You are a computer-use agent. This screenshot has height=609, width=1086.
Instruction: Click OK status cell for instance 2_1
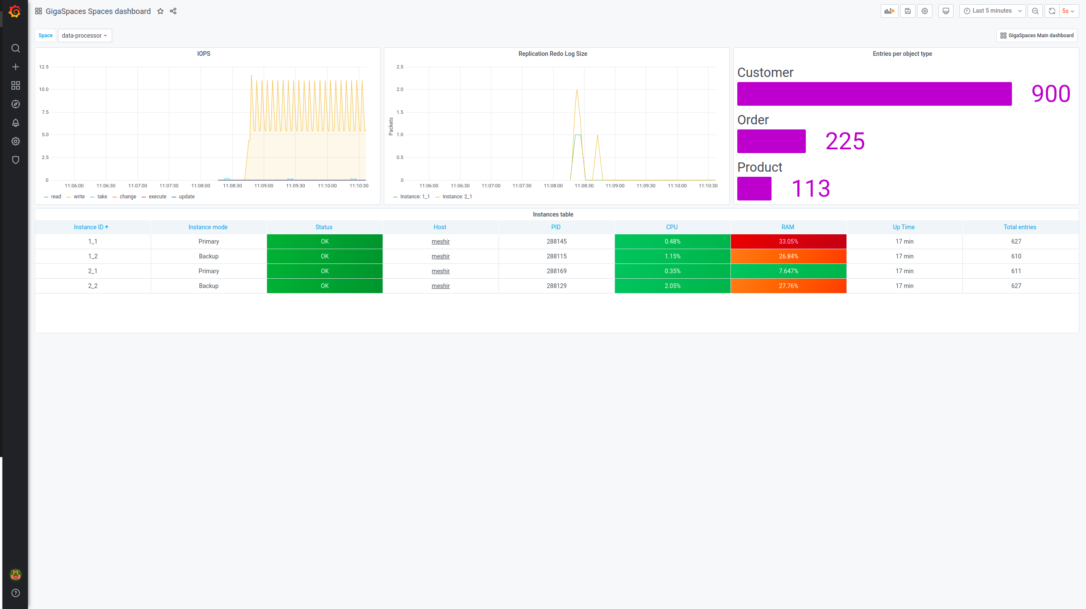coord(325,271)
